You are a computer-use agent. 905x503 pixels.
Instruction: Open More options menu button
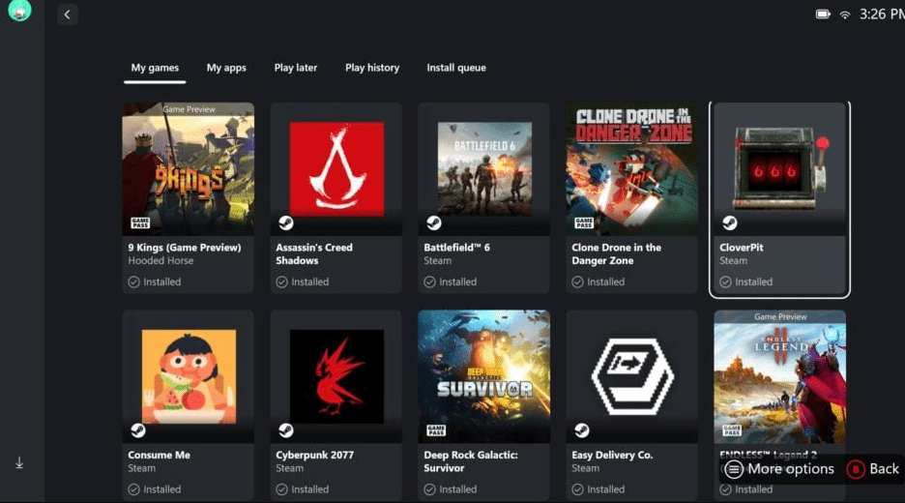coord(779,469)
